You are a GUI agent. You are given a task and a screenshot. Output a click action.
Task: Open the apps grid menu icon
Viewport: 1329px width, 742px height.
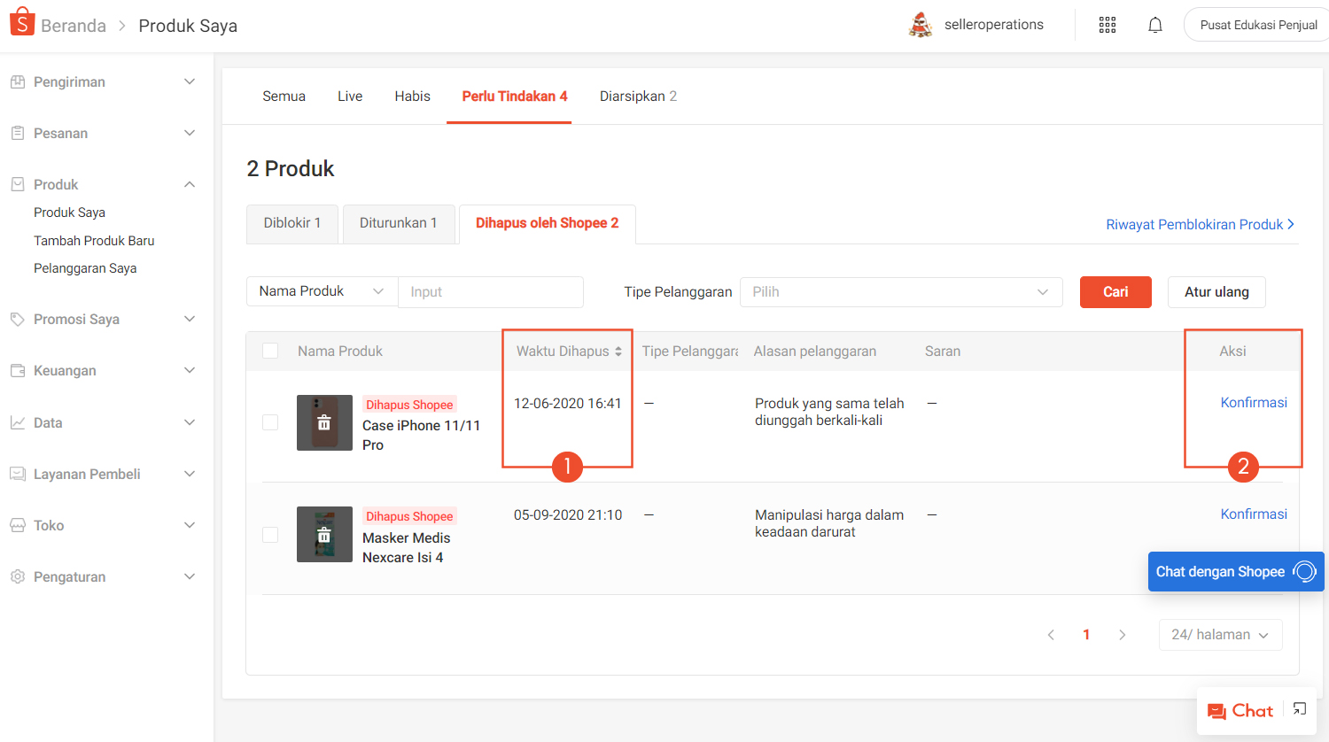click(x=1107, y=25)
